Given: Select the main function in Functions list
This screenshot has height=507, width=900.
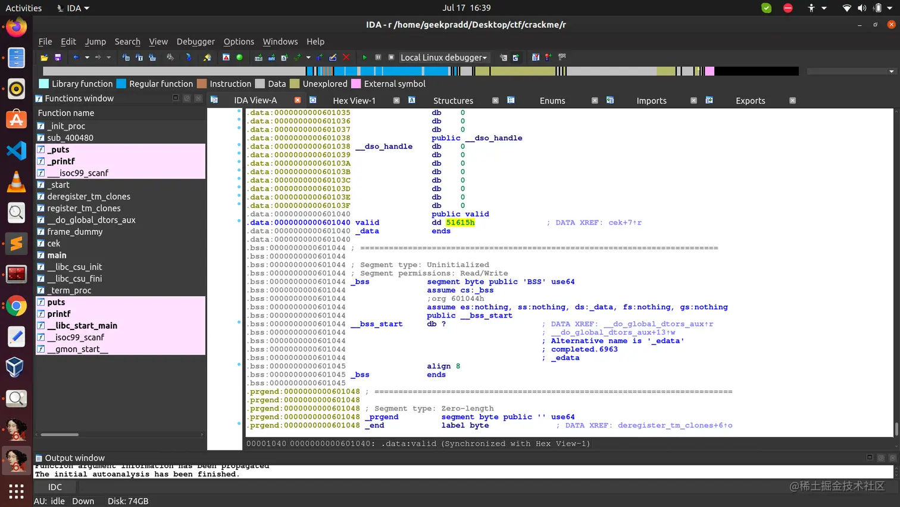Looking at the screenshot, I should 57,255.
